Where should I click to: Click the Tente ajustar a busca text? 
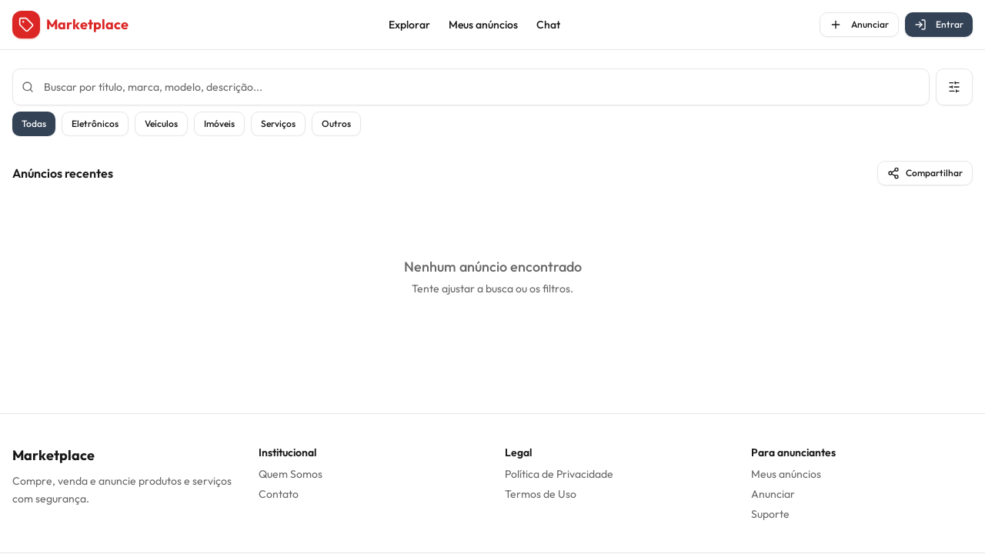click(x=492, y=289)
